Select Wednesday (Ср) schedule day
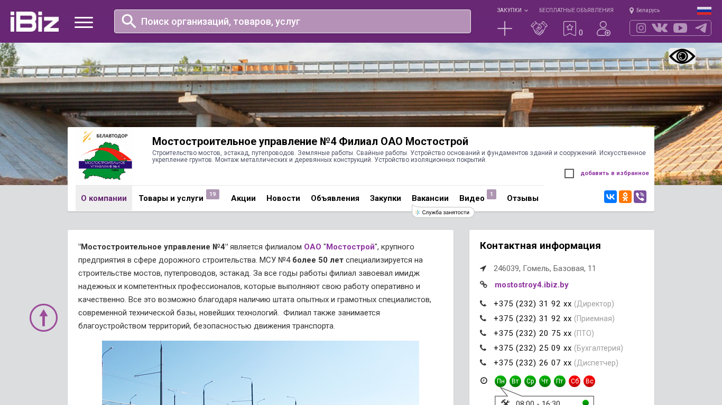Screen dimensions: 722x405 (530, 381)
